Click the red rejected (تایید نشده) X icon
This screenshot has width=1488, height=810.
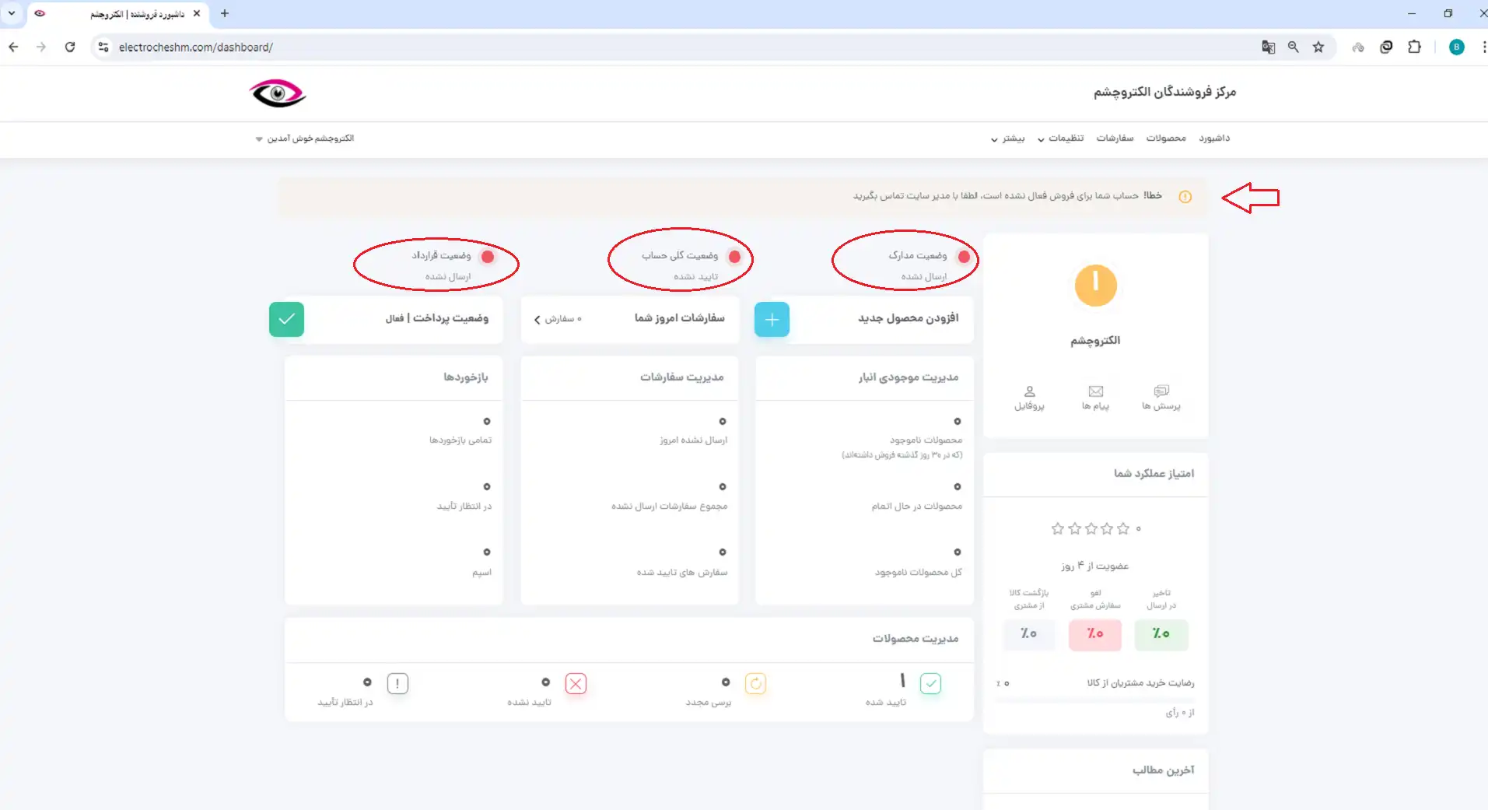pyautogui.click(x=576, y=683)
